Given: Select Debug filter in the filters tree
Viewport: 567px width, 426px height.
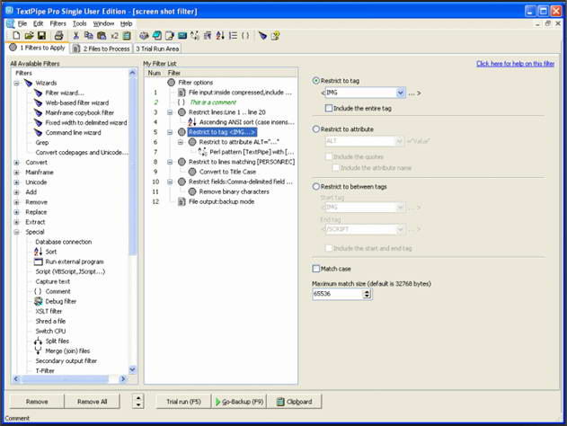Looking at the screenshot, I should (x=60, y=301).
